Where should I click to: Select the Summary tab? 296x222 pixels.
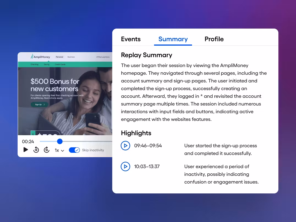coord(173,39)
